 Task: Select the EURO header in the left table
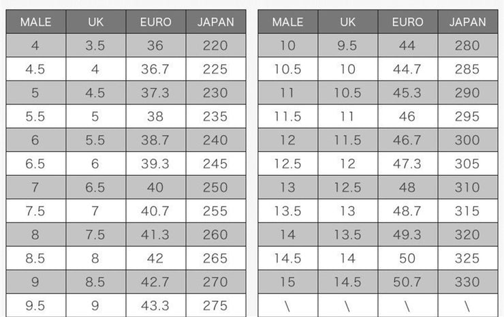click(x=155, y=22)
